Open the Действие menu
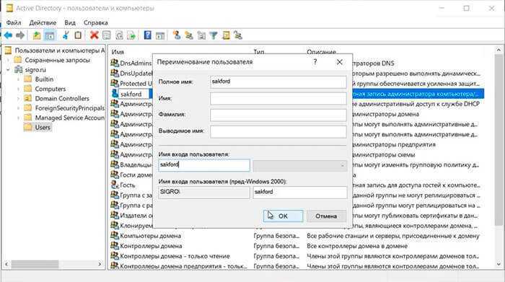The image size is (505, 282). 43,23
